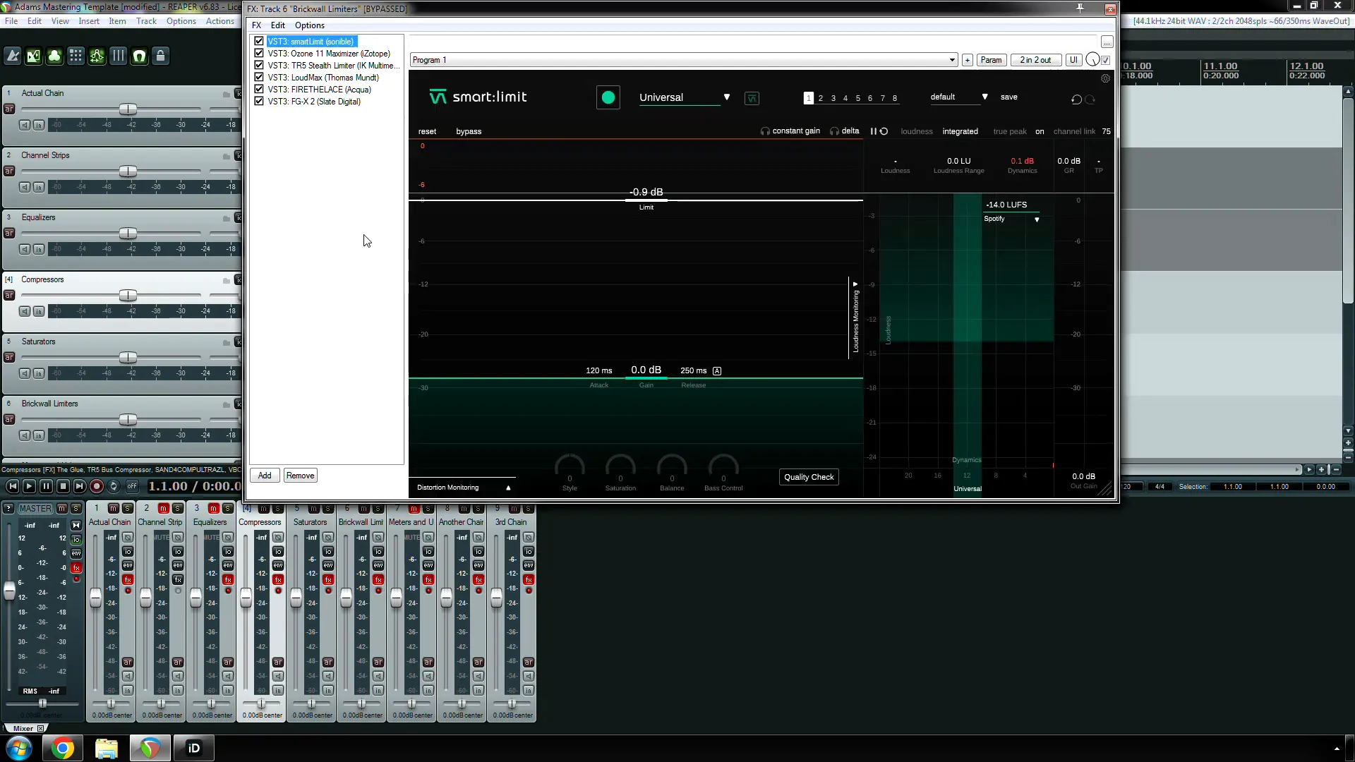This screenshot has height=762, width=1355.
Task: Mute the Channel Strip track in the mixer
Action: 163,509
